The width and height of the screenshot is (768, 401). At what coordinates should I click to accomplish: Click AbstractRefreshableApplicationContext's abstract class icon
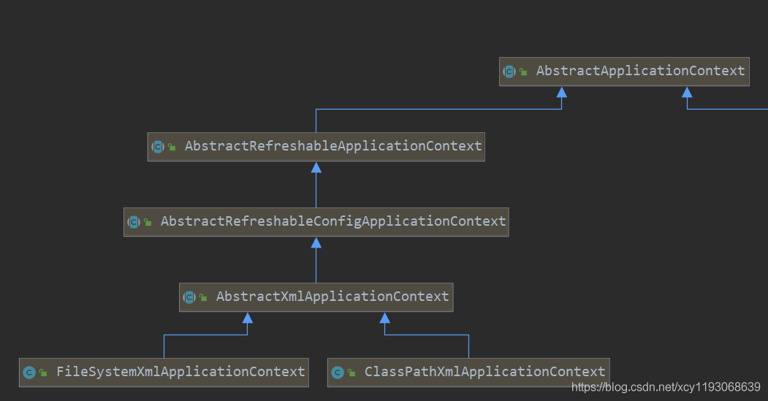[x=158, y=147]
